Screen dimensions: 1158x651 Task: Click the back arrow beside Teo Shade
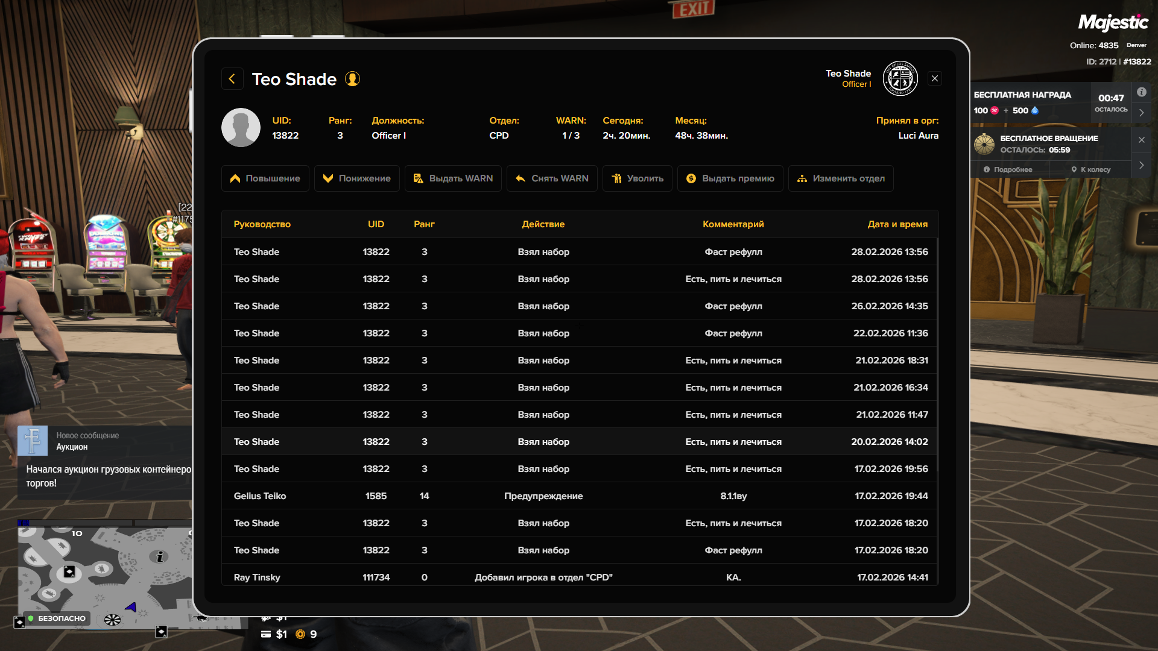[x=232, y=79]
